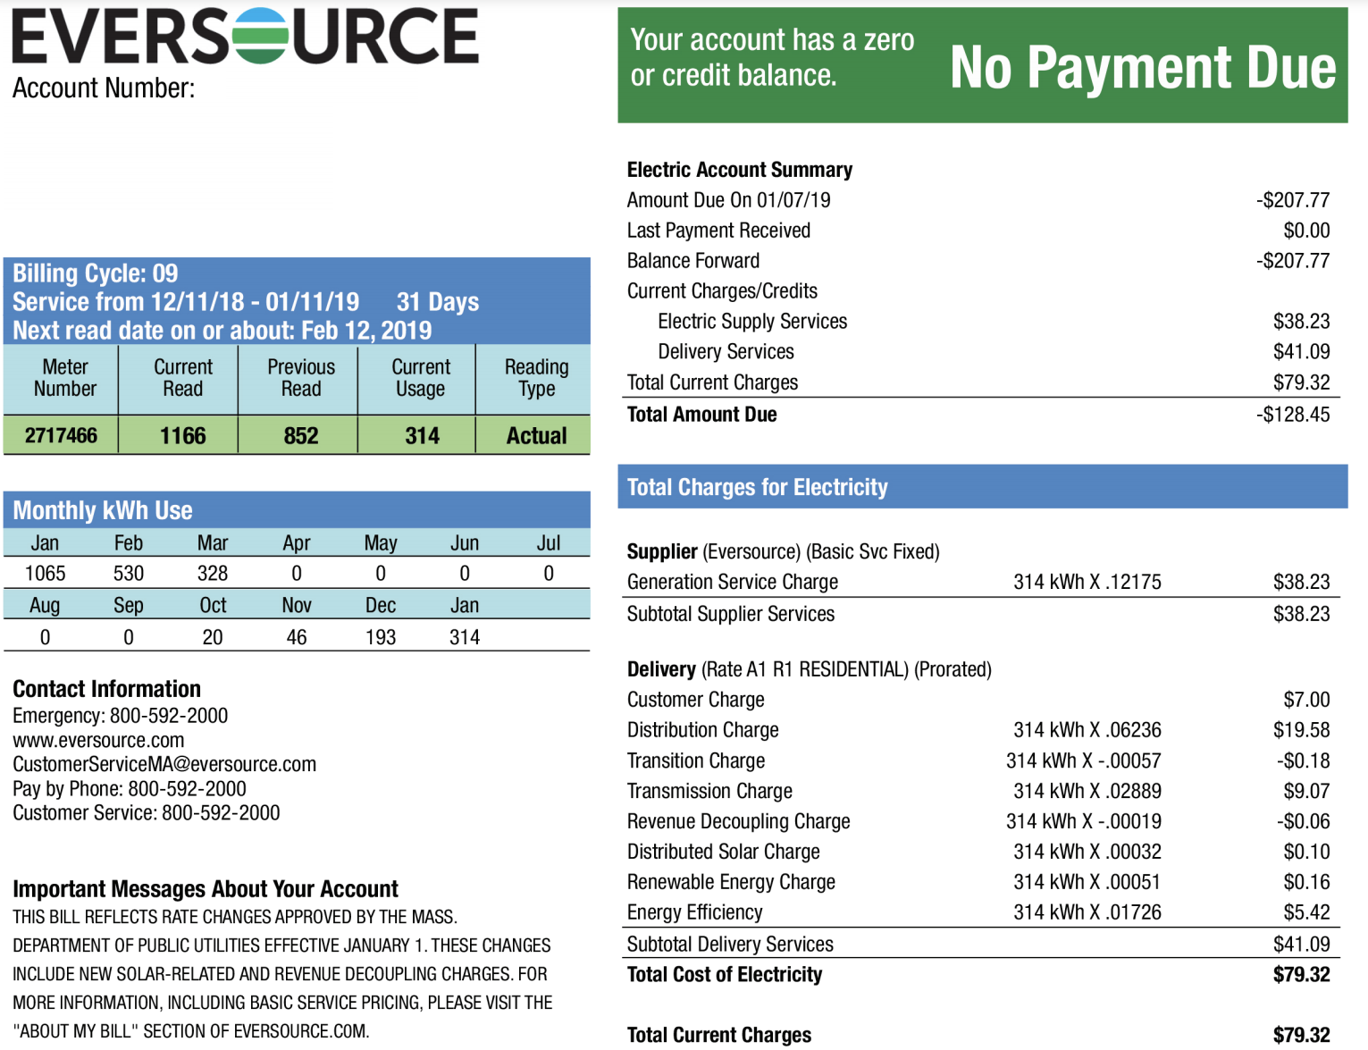The image size is (1368, 1050).
Task: Click the $0.00 Last Payment Received amount
Action: [x=1306, y=231]
